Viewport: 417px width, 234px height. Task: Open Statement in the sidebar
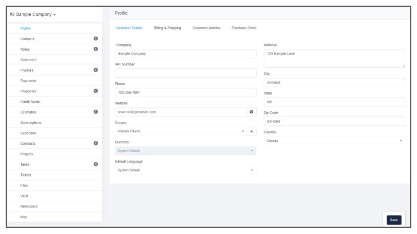coord(28,60)
